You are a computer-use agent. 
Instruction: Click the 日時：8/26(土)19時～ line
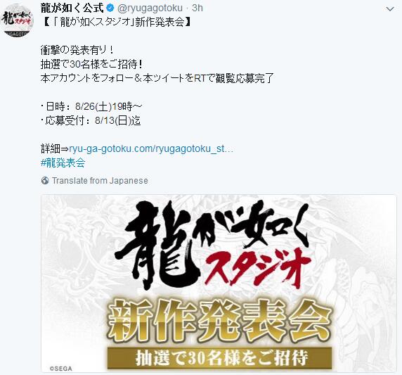coord(91,106)
